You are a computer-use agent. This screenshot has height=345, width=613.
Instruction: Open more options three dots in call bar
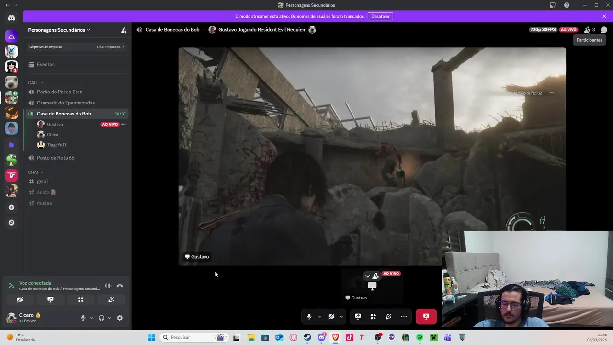(404, 316)
